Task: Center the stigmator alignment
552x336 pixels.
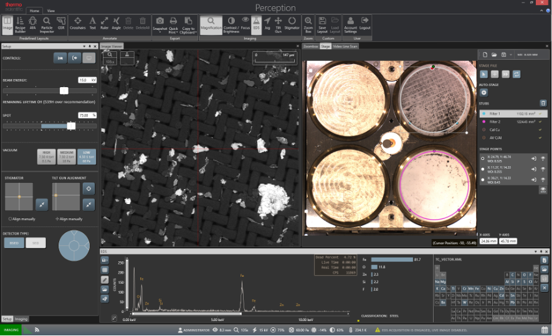Action: pos(42,205)
